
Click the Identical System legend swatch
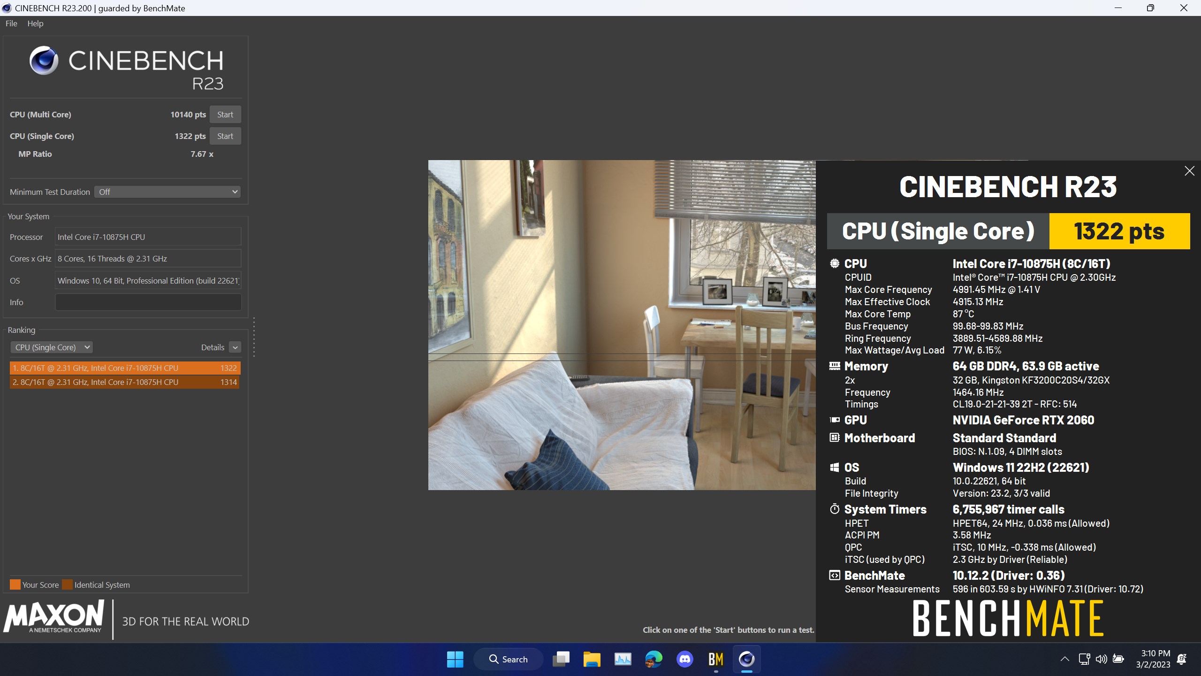[x=68, y=585]
